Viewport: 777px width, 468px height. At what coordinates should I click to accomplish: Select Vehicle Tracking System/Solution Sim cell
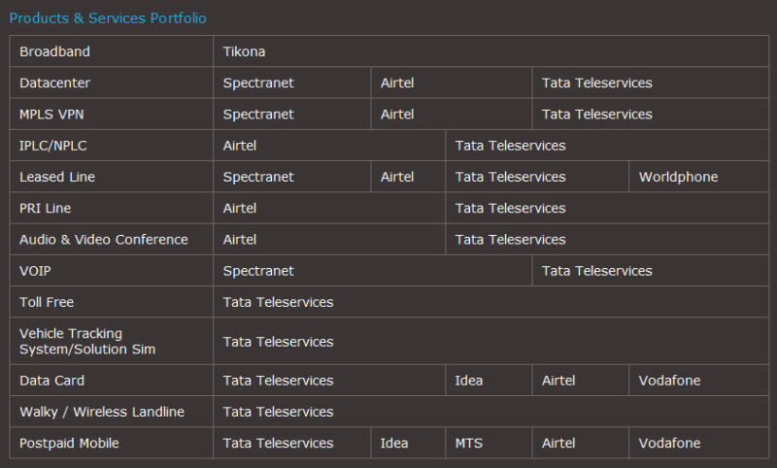(x=87, y=341)
